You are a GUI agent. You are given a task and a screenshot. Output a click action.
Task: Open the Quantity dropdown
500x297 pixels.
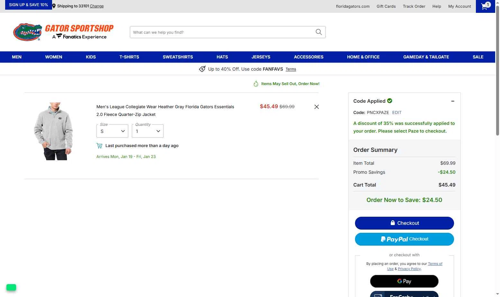pos(148,131)
